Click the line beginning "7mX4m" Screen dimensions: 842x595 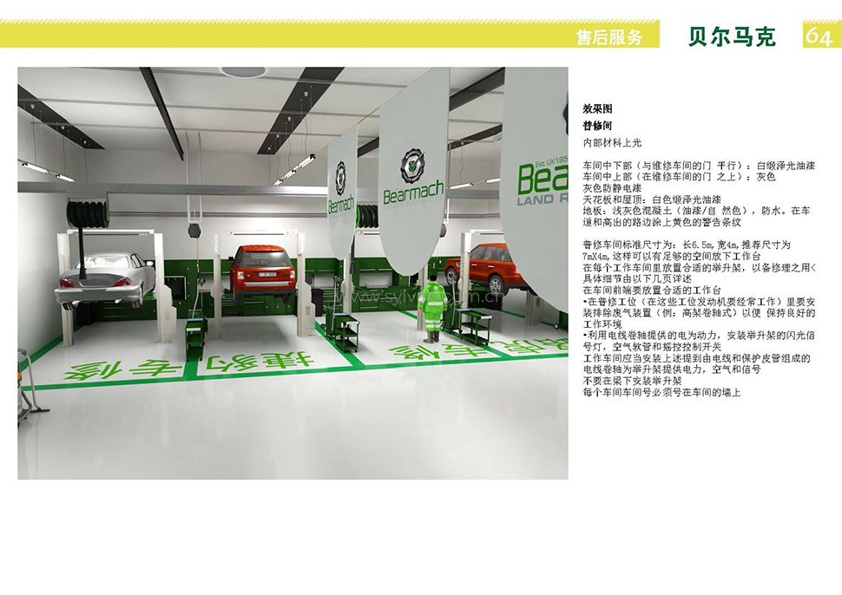pos(671,256)
